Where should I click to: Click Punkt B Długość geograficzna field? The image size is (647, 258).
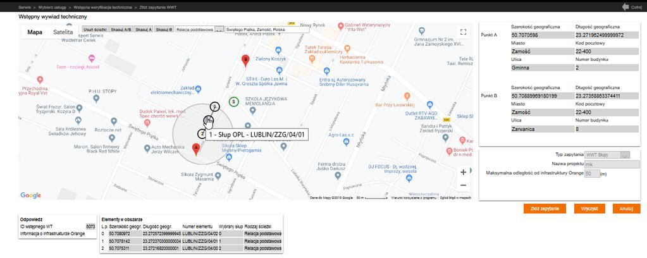coord(607,96)
